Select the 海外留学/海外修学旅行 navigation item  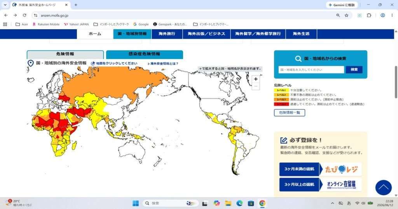(258, 34)
